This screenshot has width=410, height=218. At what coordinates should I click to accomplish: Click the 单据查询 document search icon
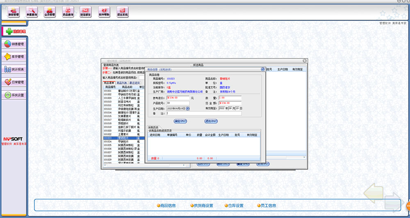[x=34, y=12]
